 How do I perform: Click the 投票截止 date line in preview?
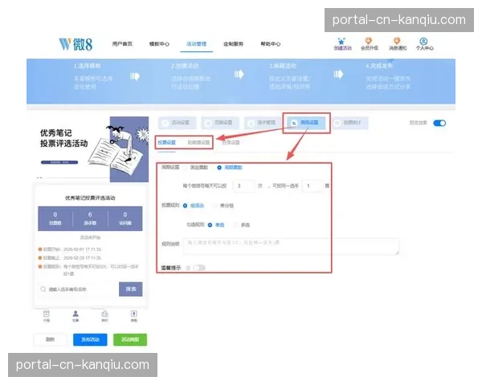pyautogui.click(x=70, y=258)
